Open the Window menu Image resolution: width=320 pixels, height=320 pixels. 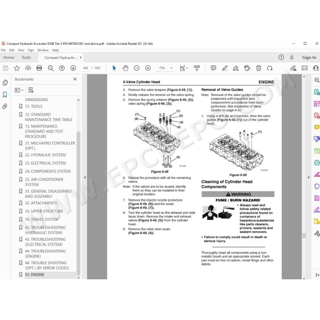click(43, 50)
